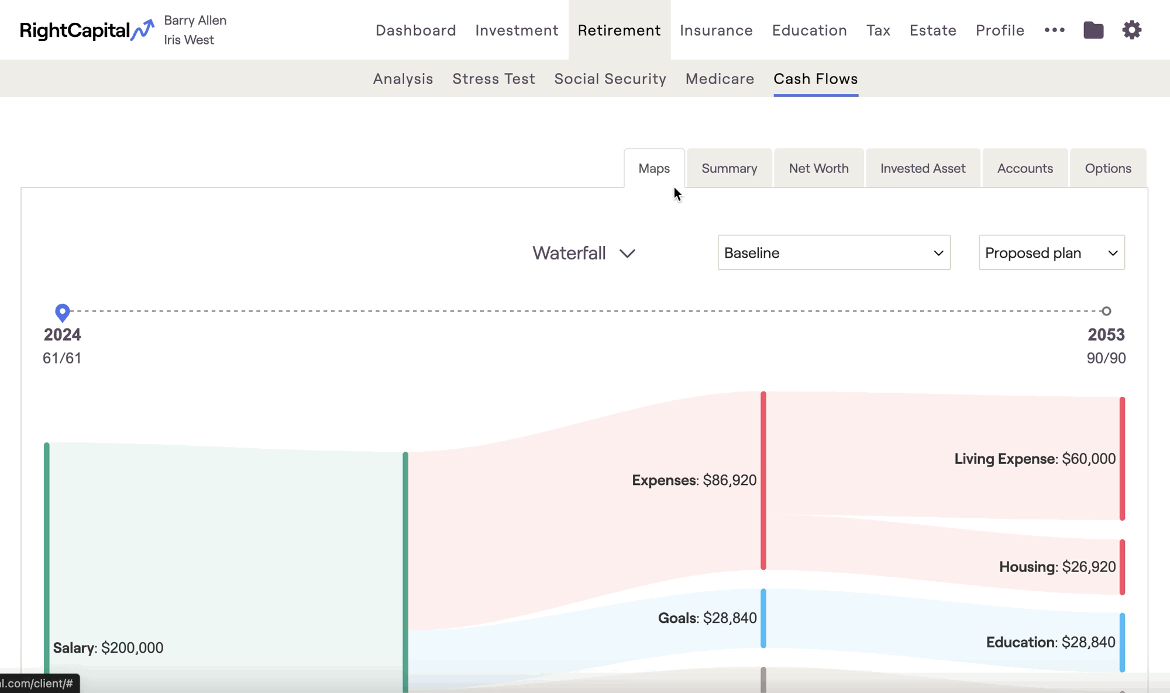Open the Investment menu item

pyautogui.click(x=517, y=30)
